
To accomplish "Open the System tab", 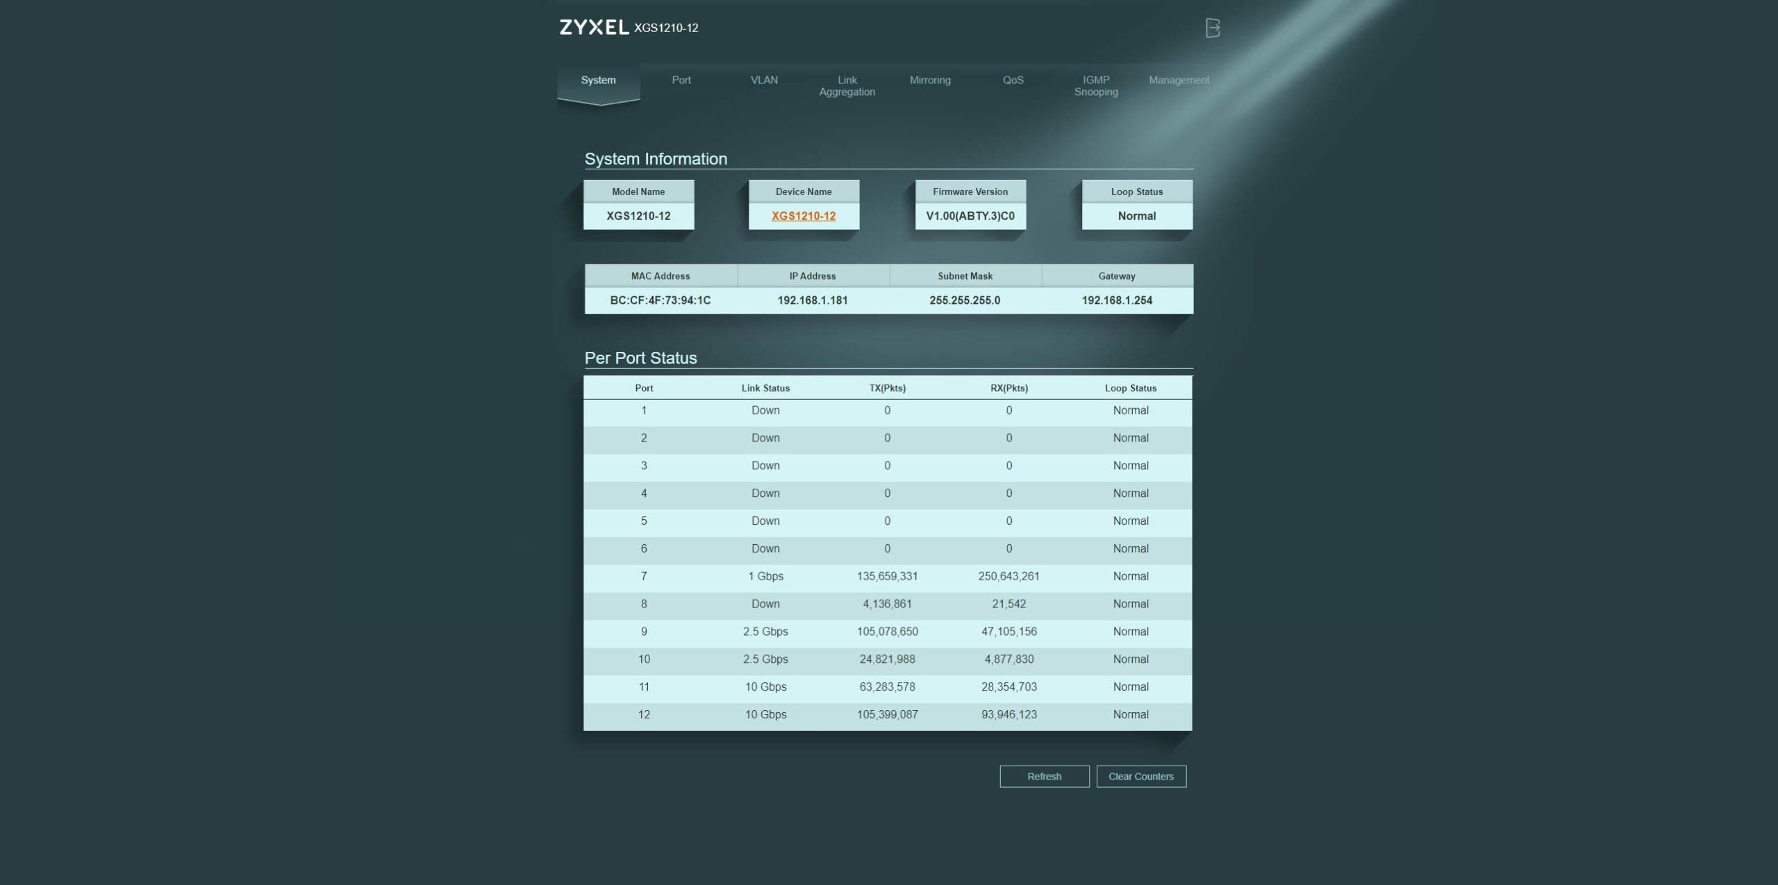I will [x=598, y=81].
